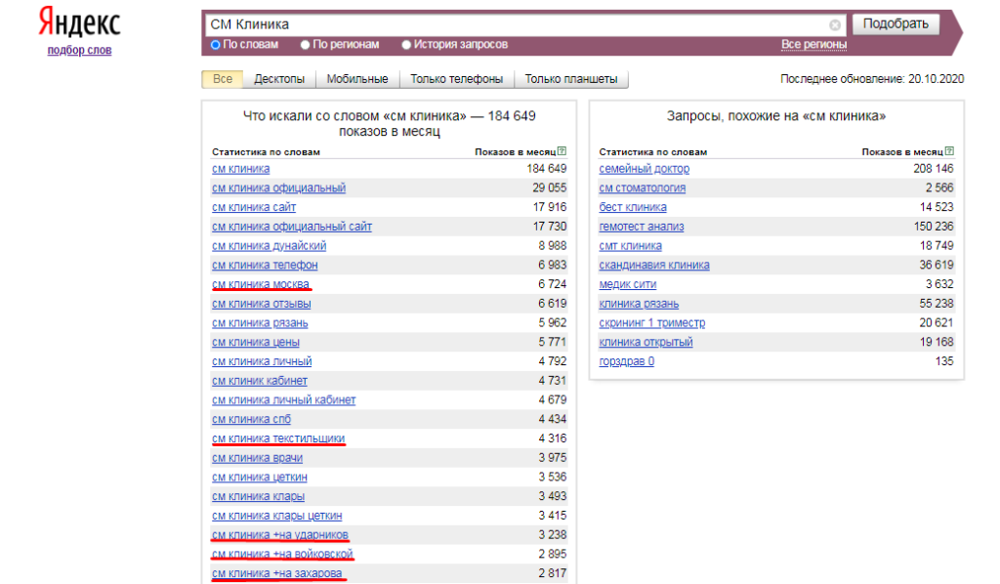Click the Подобрать button

[896, 24]
